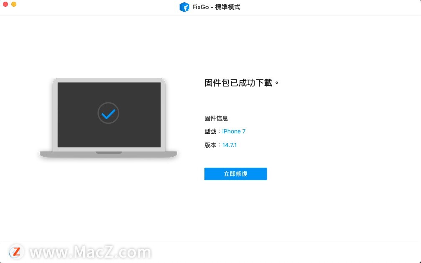The image size is (421, 263).
Task: Click the round MacZ Z logo icon
Action: click(16, 252)
